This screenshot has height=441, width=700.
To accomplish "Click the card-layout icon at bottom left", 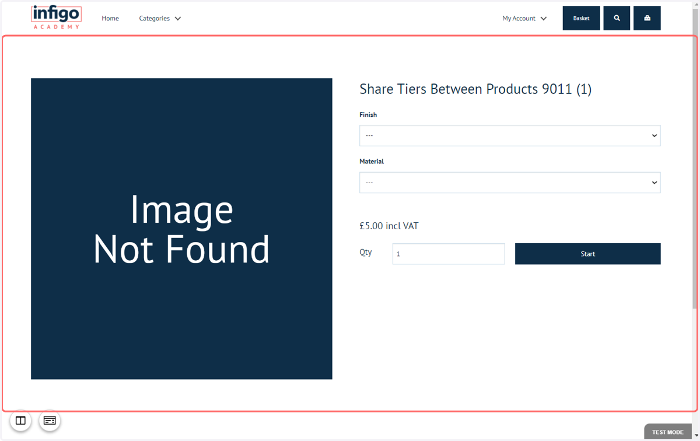I will coord(50,421).
